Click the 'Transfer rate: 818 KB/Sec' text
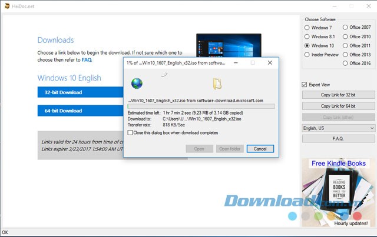 pyautogui.click(x=156, y=125)
